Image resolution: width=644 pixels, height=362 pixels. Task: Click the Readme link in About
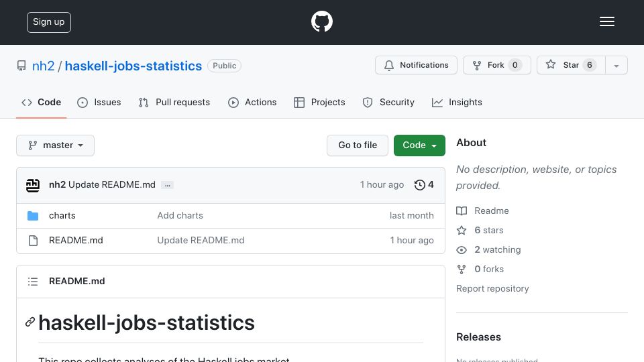[x=482, y=210]
